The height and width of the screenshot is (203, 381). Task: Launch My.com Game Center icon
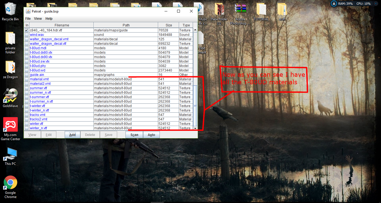pyautogui.click(x=10, y=129)
